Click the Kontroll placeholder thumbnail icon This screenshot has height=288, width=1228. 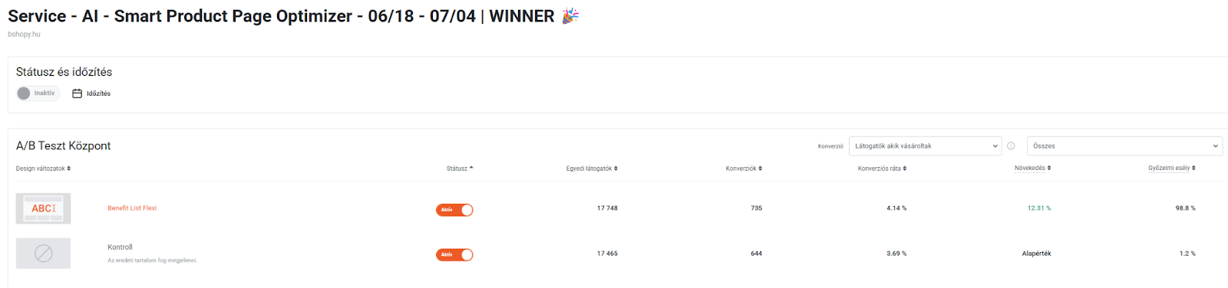(43, 254)
